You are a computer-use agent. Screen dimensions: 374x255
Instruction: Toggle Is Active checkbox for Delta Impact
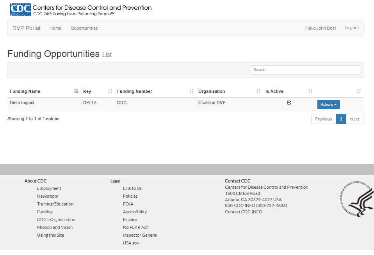coord(289,103)
